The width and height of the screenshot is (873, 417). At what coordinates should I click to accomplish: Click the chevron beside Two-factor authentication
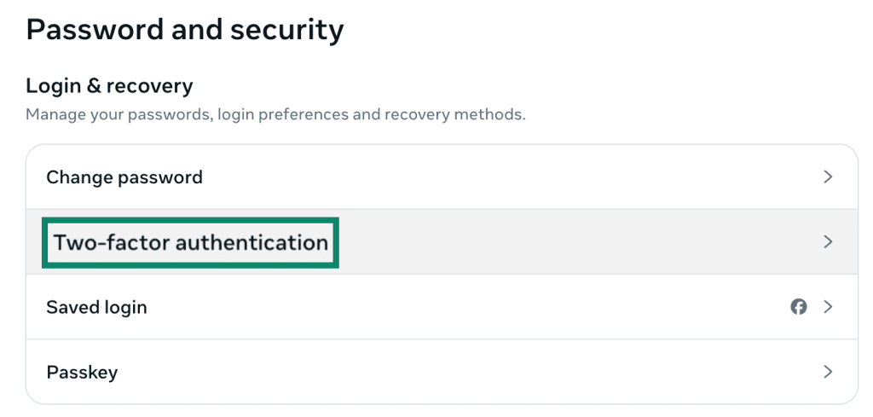[828, 241]
